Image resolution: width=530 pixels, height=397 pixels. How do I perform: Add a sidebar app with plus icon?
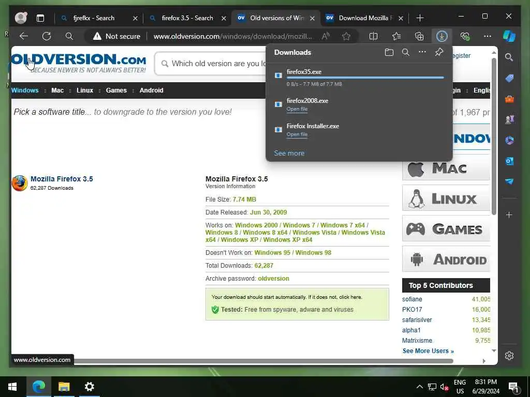click(x=509, y=215)
